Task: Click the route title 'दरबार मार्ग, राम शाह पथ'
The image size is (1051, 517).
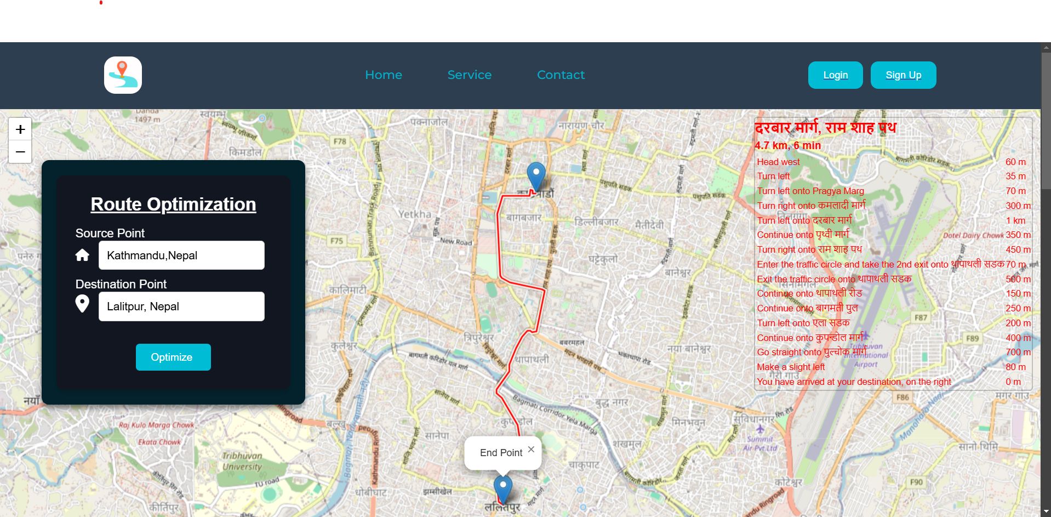Action: pyautogui.click(x=825, y=128)
